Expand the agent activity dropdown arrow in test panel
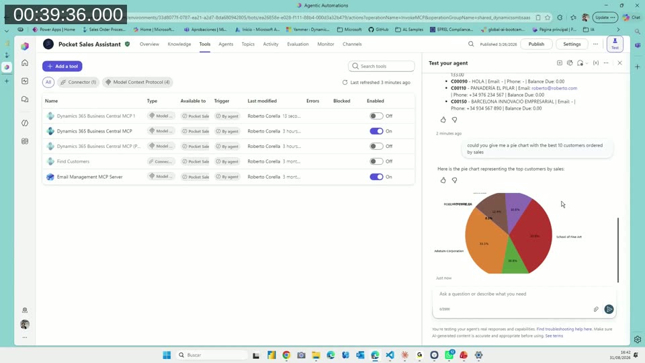This screenshot has height=363, width=645. (x=587, y=63)
